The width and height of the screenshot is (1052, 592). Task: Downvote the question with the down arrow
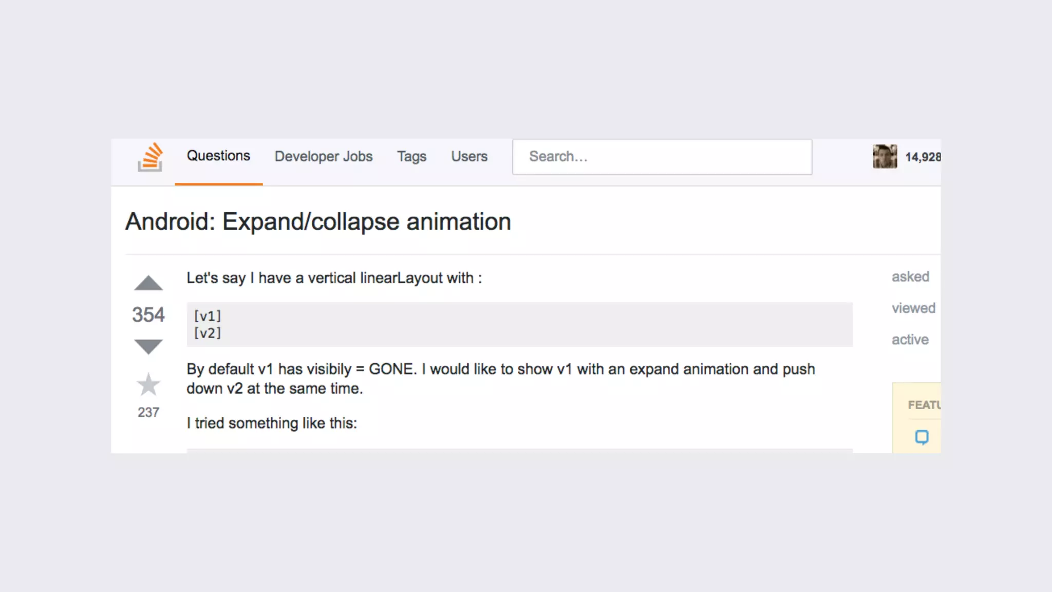[x=148, y=346]
